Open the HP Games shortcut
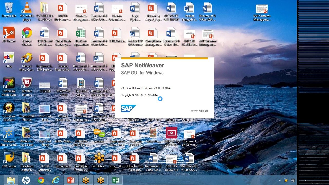Screen dimensions: 329x185 9,35
